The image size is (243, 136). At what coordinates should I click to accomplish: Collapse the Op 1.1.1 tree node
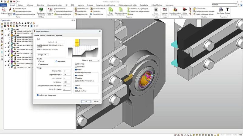point(6,29)
